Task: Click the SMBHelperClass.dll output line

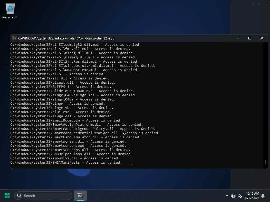Action: pos(71,154)
